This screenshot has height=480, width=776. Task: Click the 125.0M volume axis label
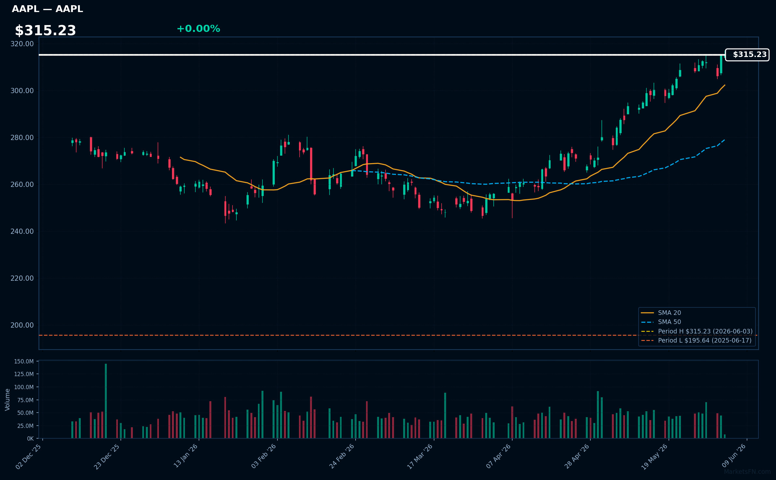pyautogui.click(x=24, y=374)
